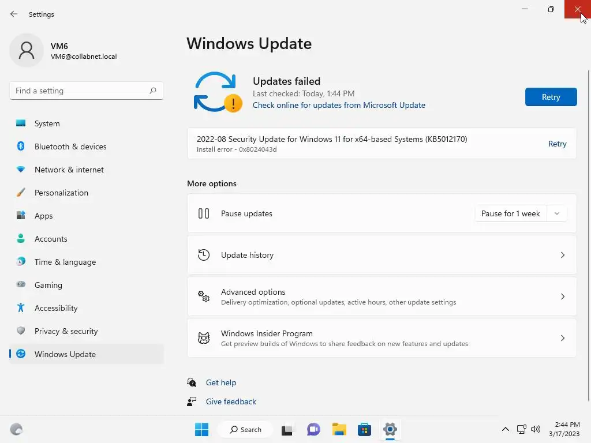The width and height of the screenshot is (591, 443).
Task: Open Microsoft Store from the taskbar
Action: point(364,429)
